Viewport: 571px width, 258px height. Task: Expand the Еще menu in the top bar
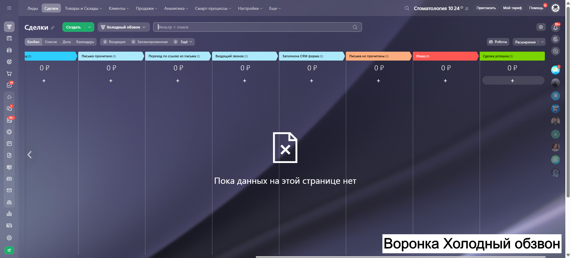(x=275, y=8)
